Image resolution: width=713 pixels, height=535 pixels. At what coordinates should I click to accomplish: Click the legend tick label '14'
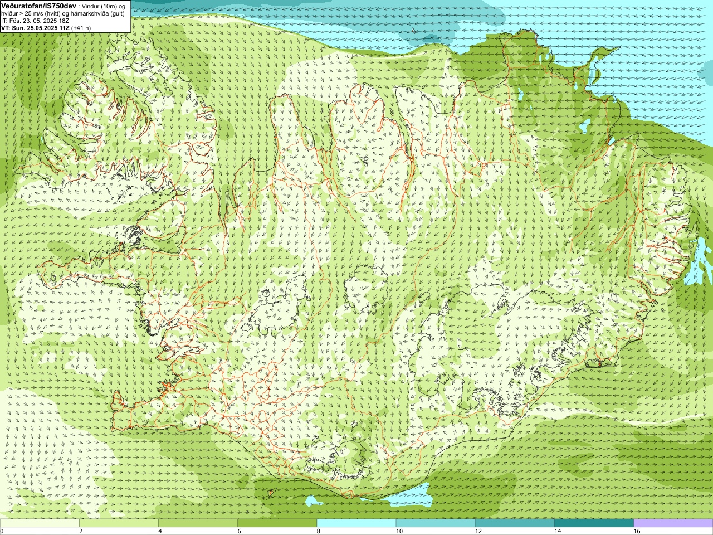click(558, 531)
